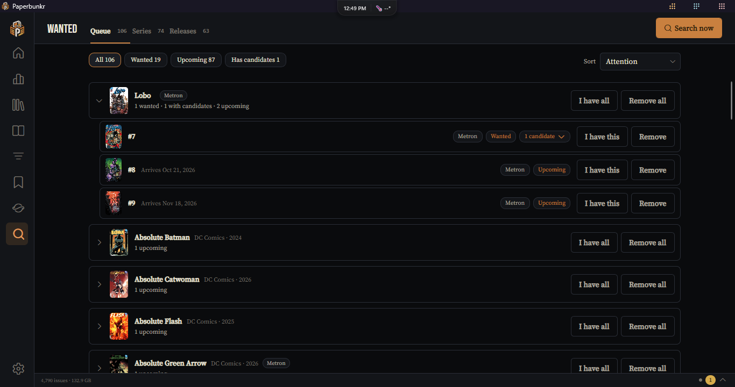735x387 pixels.
Task: Select the Upcoming 87 filter
Action: [196, 60]
